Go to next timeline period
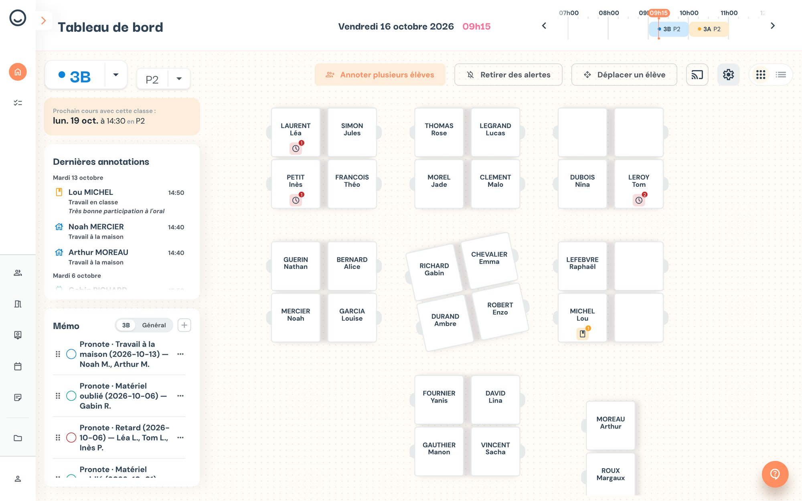Image resolution: width=802 pixels, height=501 pixels. point(773,26)
